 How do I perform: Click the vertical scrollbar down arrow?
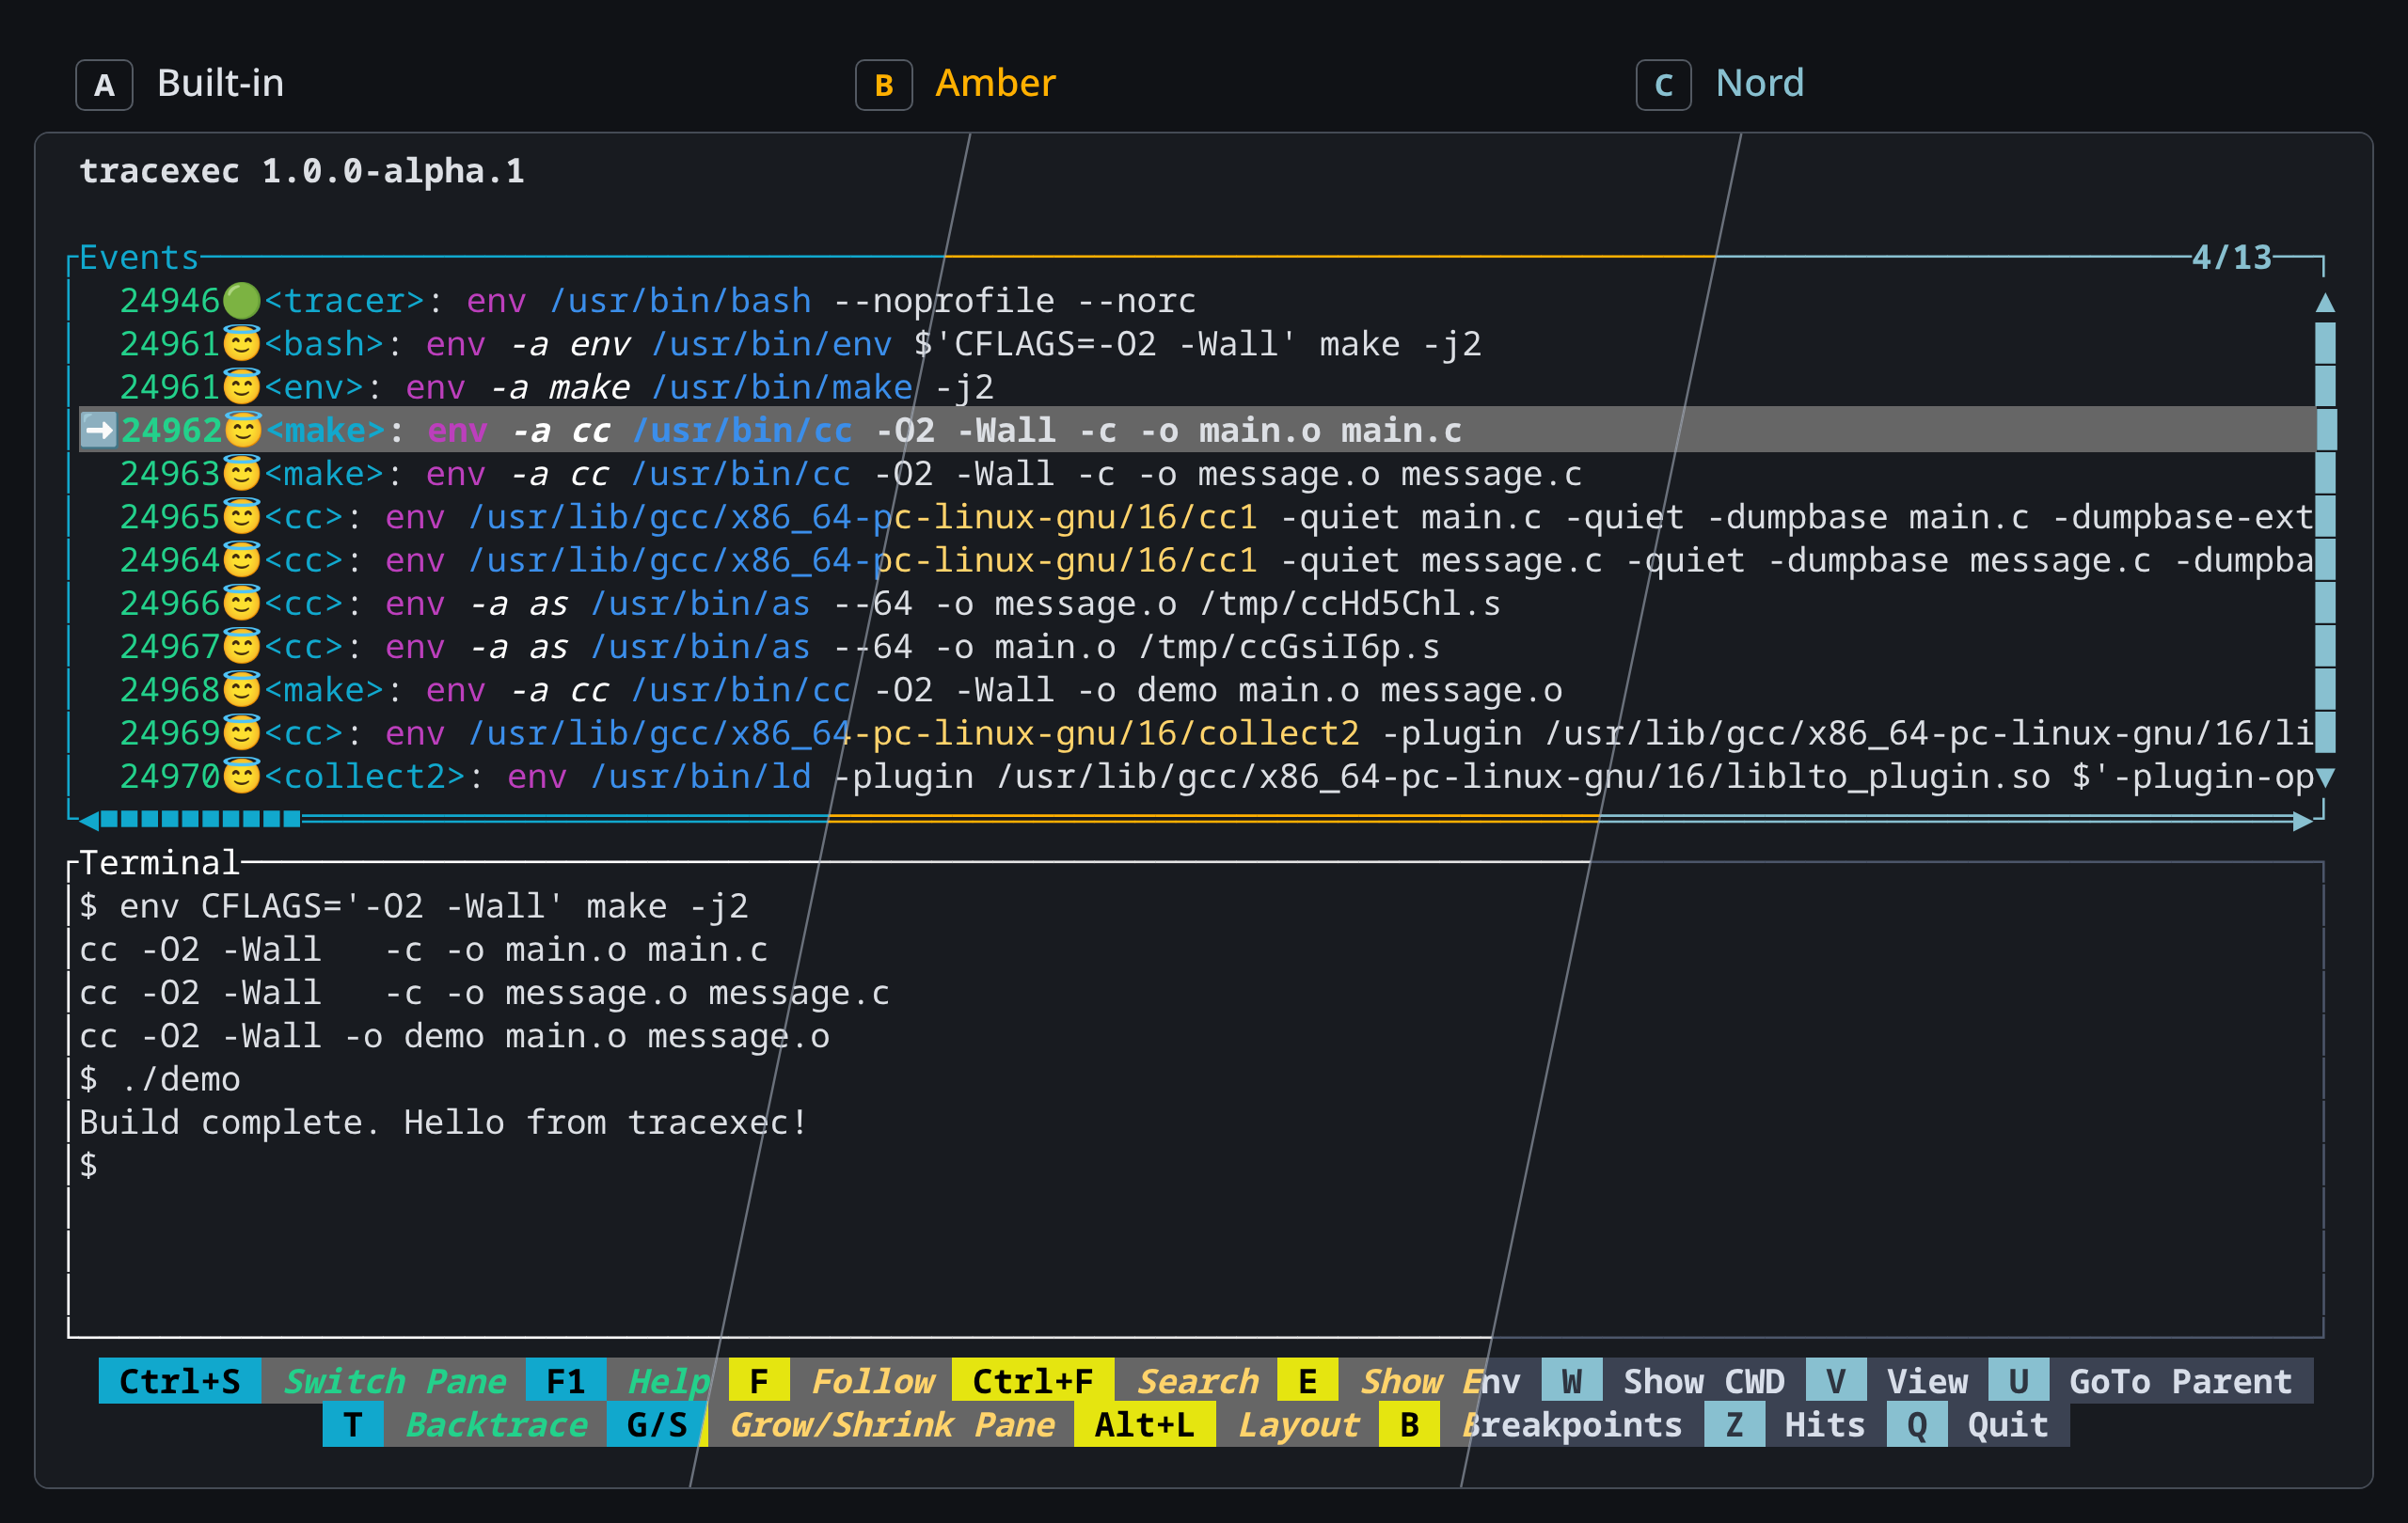2326,777
